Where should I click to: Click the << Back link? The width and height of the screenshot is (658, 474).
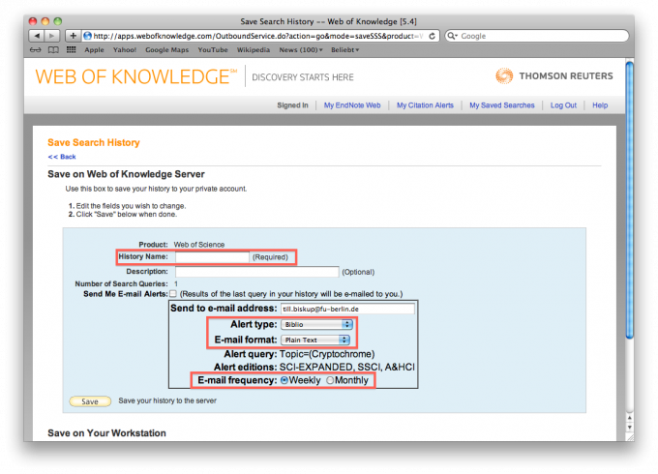(62, 157)
